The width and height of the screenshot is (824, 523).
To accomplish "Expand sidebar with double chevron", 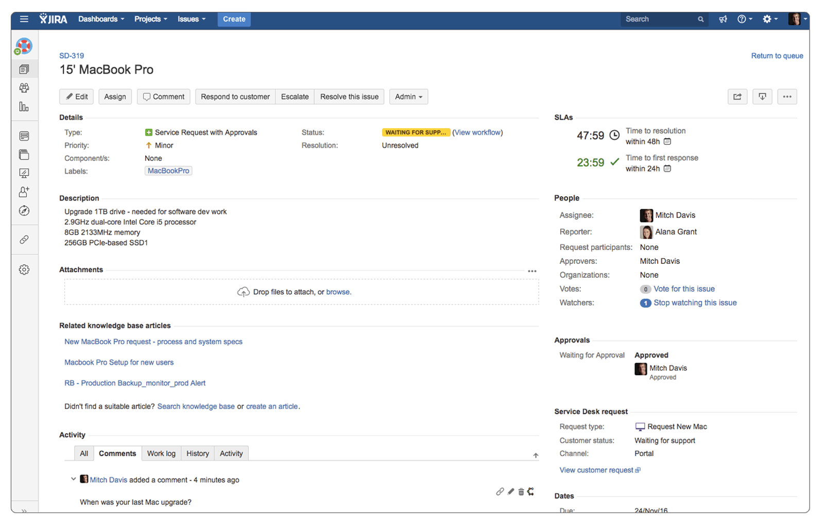I will pos(24,511).
